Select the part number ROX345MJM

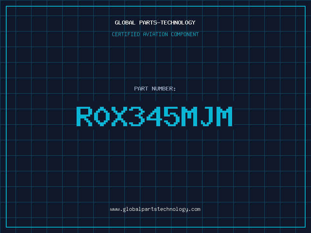pos(154,116)
